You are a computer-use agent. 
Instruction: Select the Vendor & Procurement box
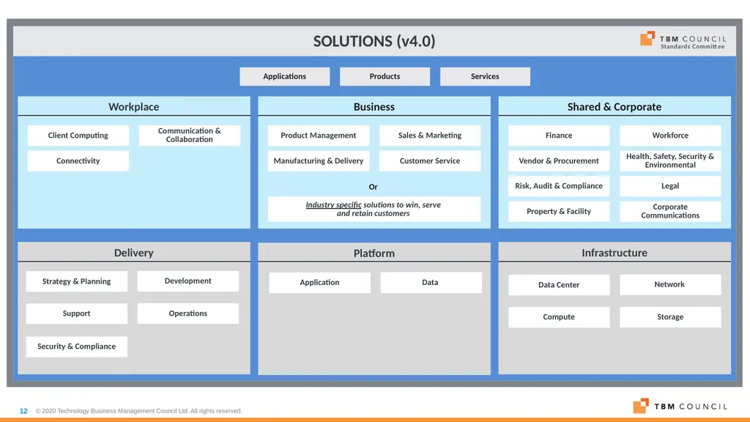pyautogui.click(x=559, y=160)
